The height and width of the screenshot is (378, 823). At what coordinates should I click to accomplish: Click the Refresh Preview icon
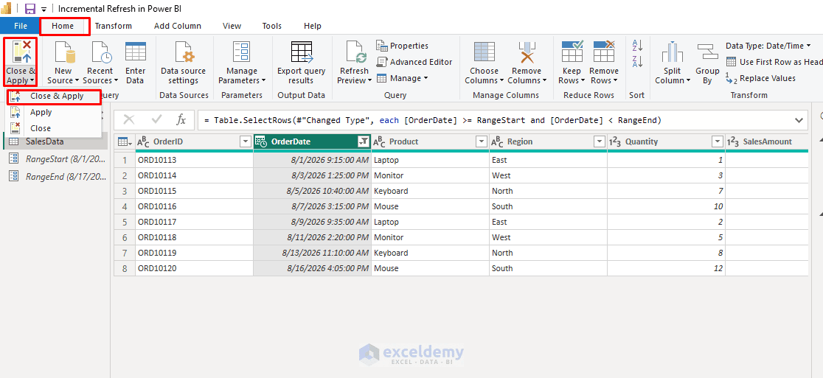tap(355, 52)
